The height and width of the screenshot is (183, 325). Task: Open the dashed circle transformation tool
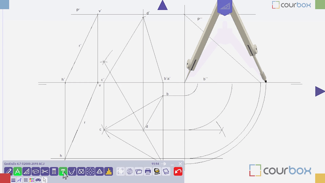point(90,171)
